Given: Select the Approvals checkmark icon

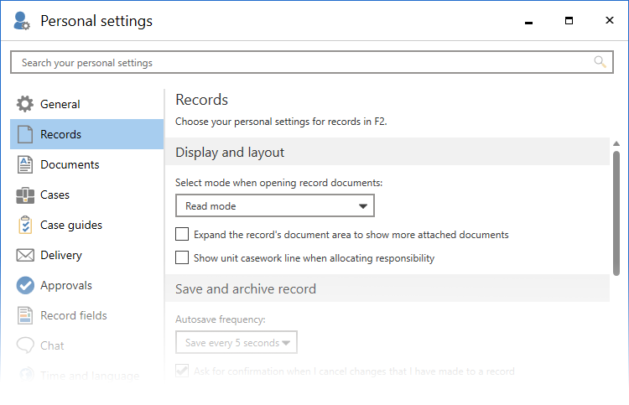Looking at the screenshot, I should pyautogui.click(x=25, y=286).
